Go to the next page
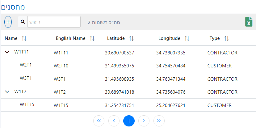The image size is (256, 128). (x=144, y=121)
